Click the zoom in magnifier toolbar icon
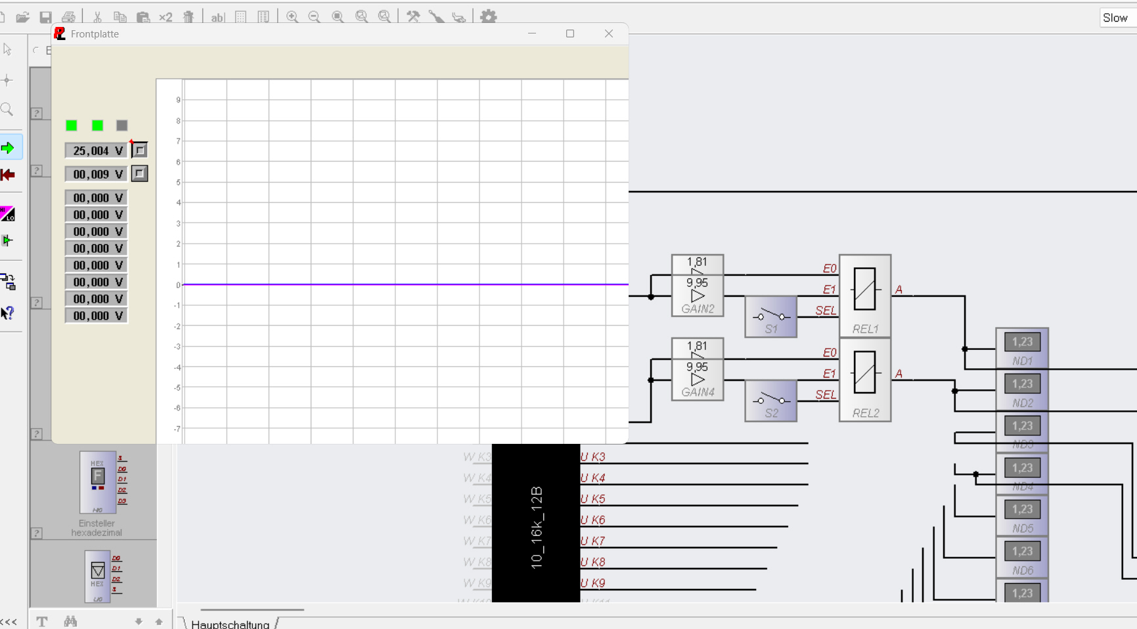Image resolution: width=1137 pixels, height=629 pixels. [x=292, y=17]
